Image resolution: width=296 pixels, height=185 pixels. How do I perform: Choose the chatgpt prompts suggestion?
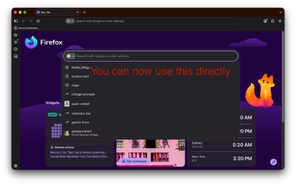click(x=150, y=94)
